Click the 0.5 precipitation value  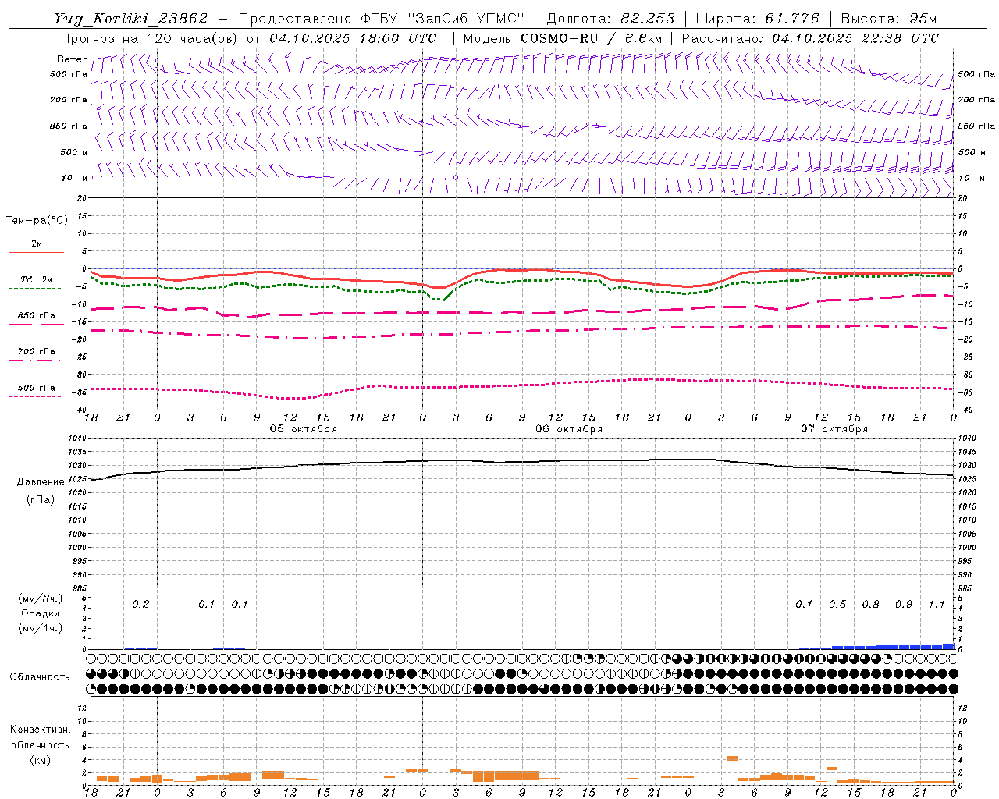(837, 605)
